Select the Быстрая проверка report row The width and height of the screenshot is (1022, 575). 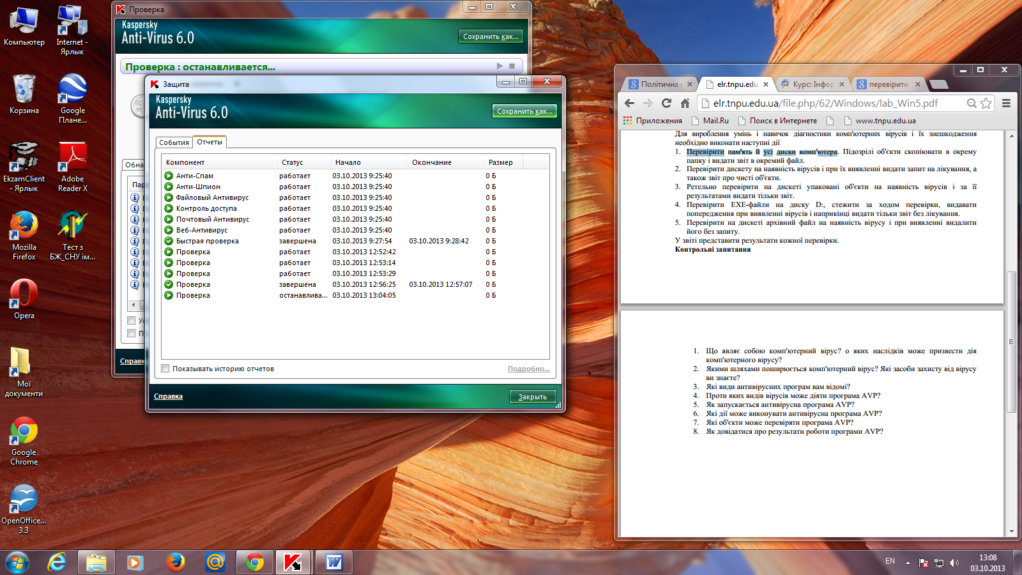[355, 241]
